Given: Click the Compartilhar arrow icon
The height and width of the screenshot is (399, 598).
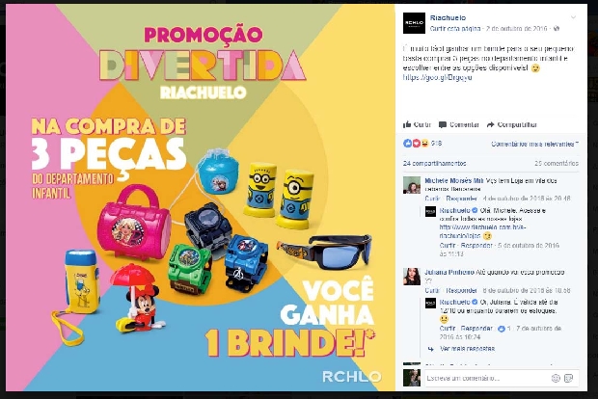Looking at the screenshot, I should coord(490,124).
